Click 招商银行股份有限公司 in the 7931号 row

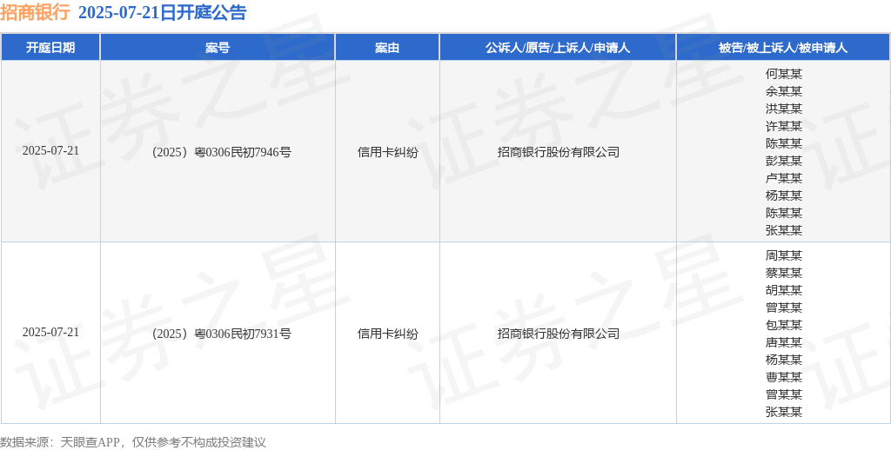(558, 334)
